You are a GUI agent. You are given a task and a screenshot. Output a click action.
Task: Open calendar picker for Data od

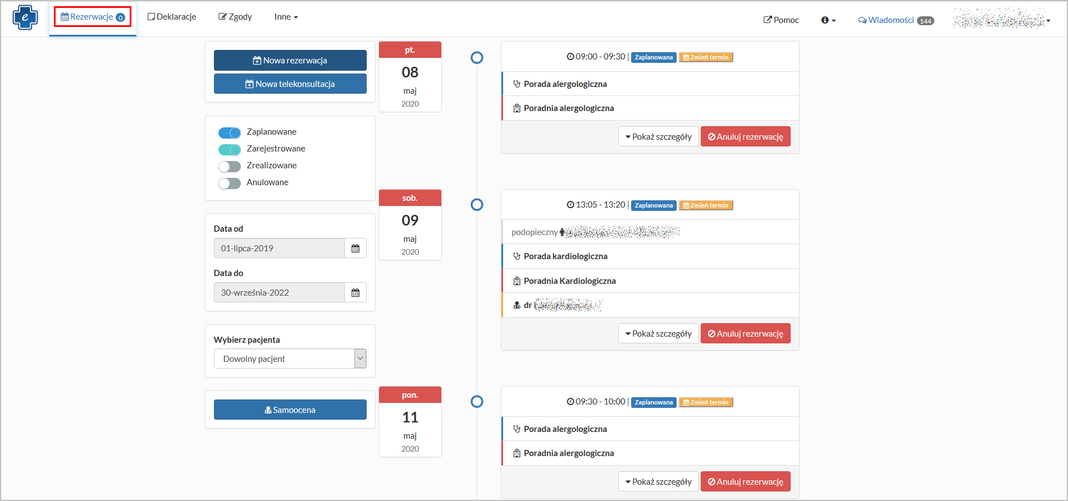coord(355,249)
